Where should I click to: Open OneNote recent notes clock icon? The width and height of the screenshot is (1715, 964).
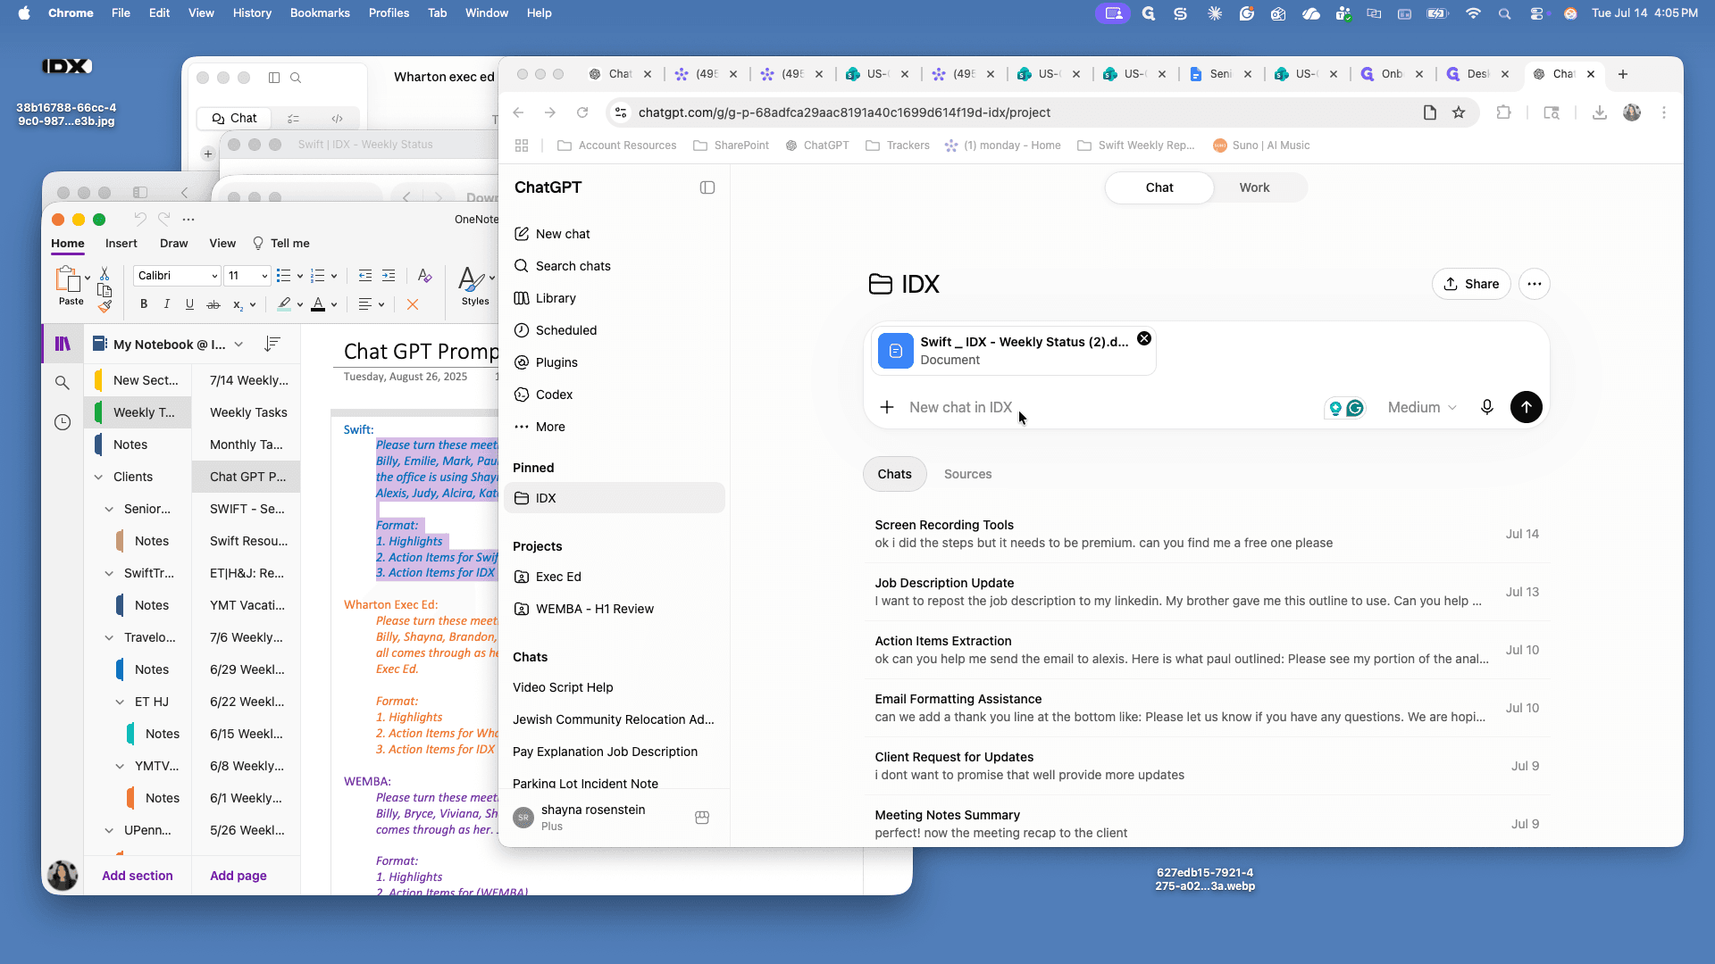click(63, 422)
